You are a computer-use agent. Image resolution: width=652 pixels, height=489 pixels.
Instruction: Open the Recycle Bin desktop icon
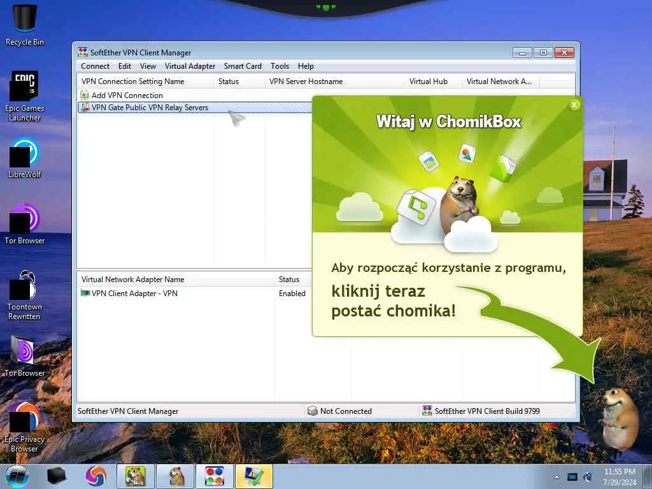25,24
